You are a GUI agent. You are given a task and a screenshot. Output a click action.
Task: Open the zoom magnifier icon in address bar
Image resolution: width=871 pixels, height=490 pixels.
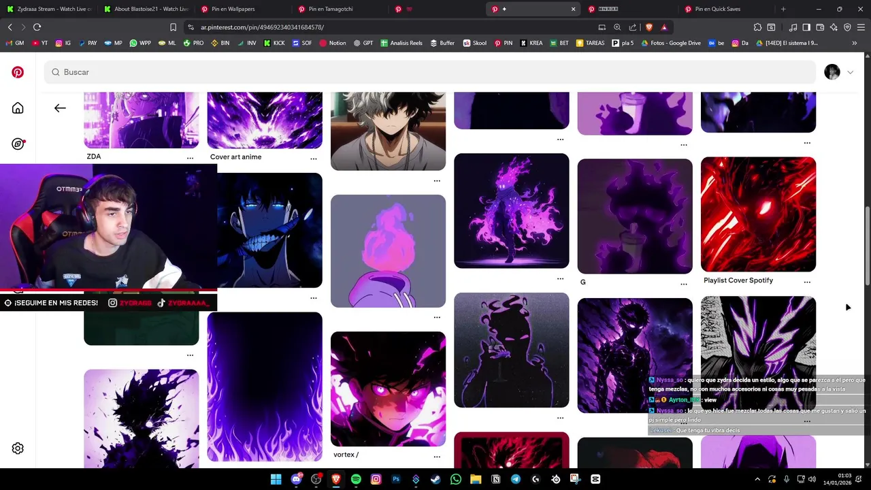click(617, 27)
